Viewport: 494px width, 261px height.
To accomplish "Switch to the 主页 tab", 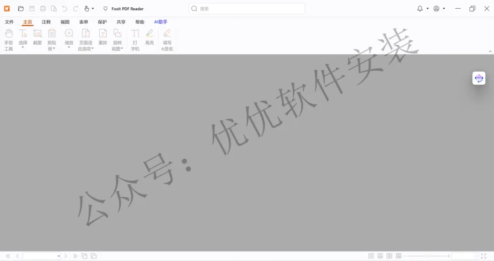I will (x=27, y=22).
